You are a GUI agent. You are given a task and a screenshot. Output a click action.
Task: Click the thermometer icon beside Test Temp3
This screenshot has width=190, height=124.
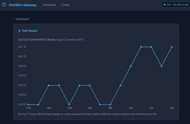(19, 31)
